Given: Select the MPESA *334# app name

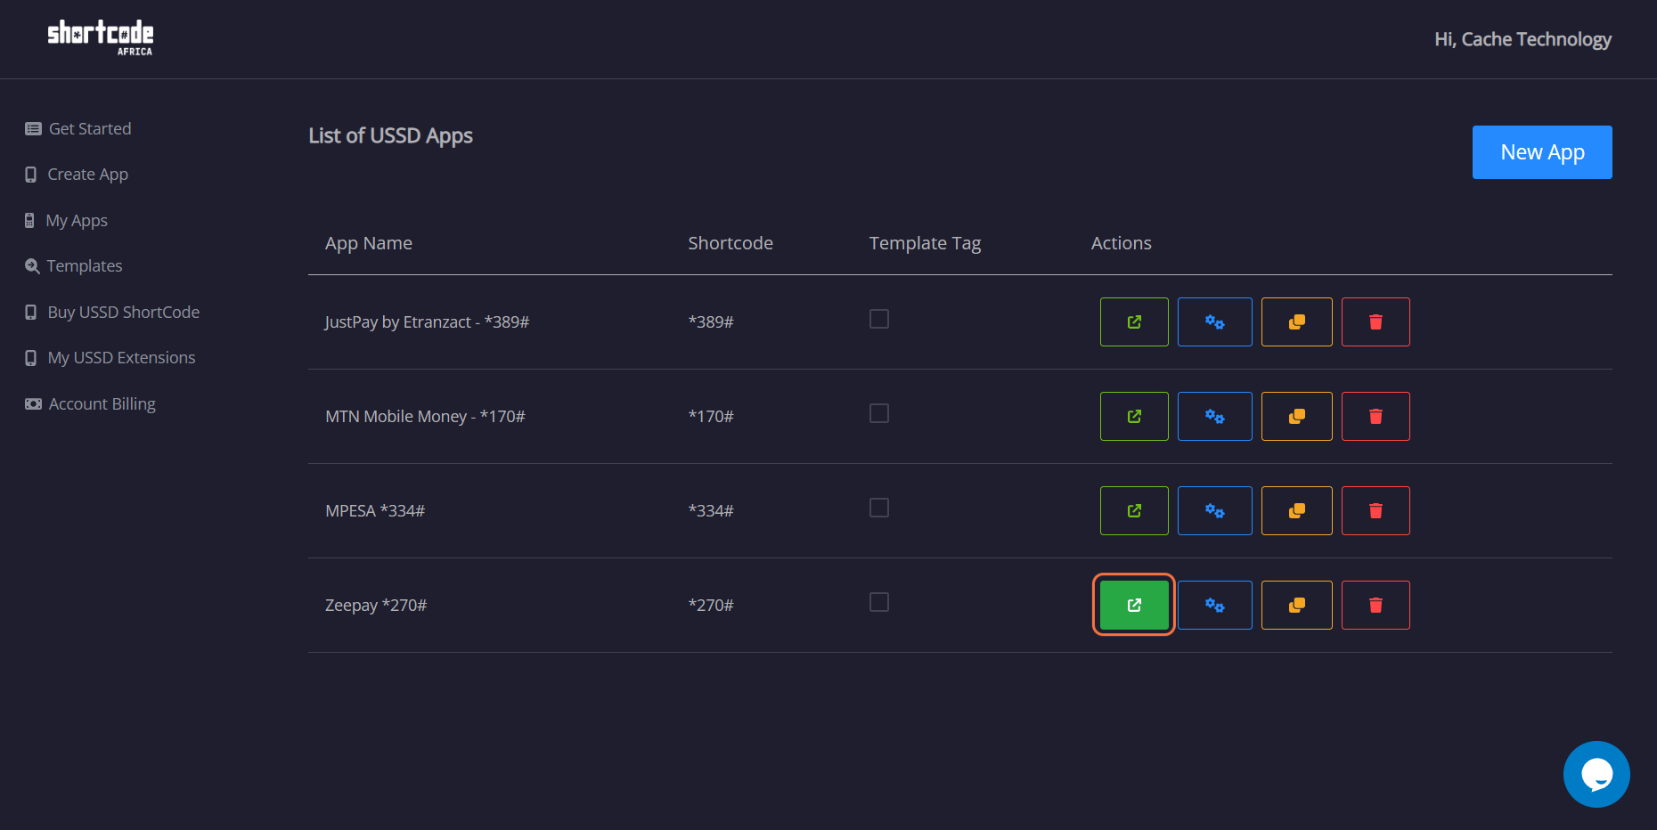Looking at the screenshot, I should click(x=375, y=510).
